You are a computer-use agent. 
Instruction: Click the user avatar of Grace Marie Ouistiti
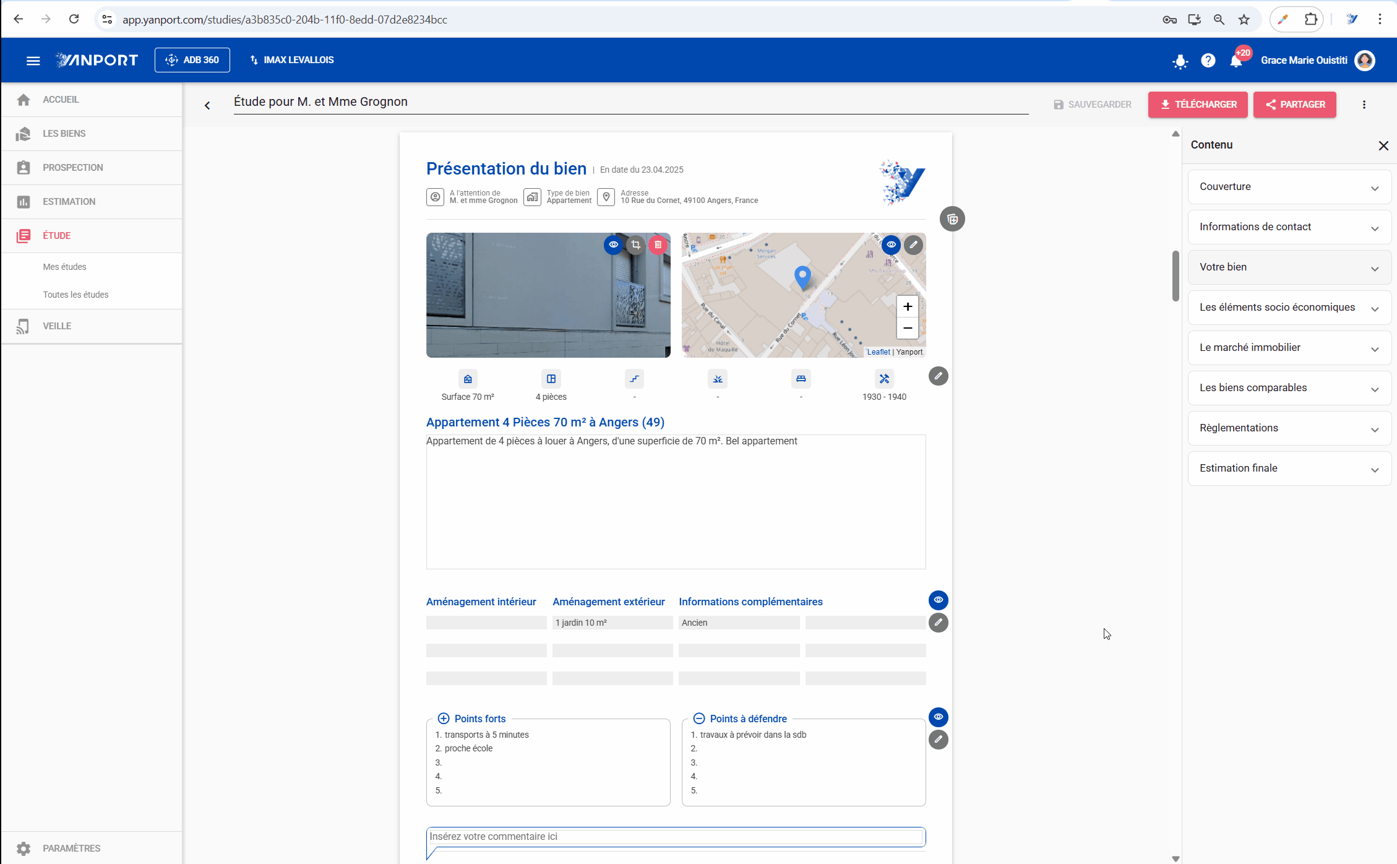point(1364,61)
